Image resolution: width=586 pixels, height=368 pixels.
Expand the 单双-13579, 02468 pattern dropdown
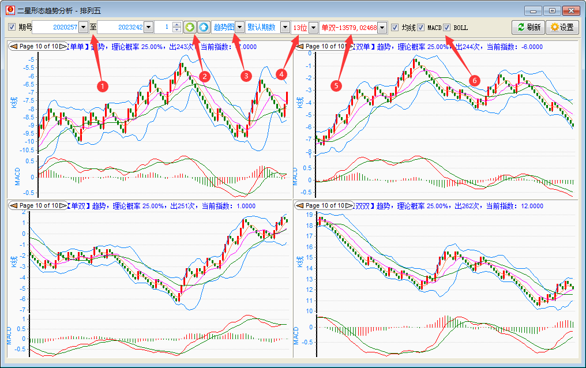pyautogui.click(x=382, y=27)
